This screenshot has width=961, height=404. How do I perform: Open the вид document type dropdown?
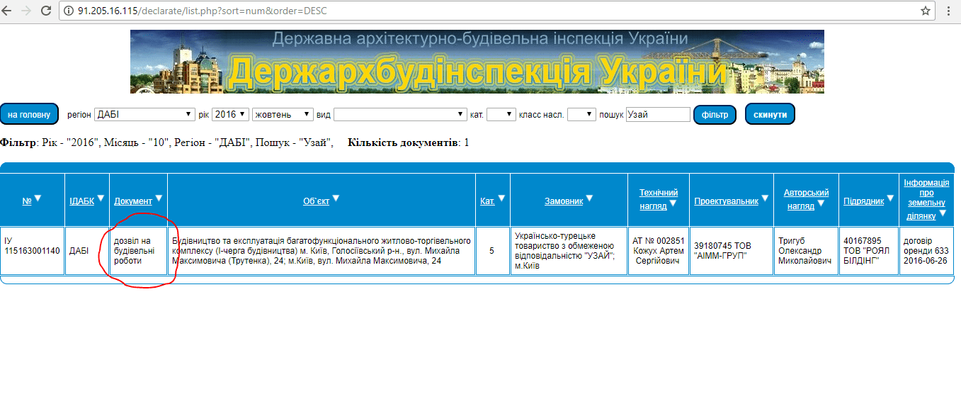coord(399,114)
